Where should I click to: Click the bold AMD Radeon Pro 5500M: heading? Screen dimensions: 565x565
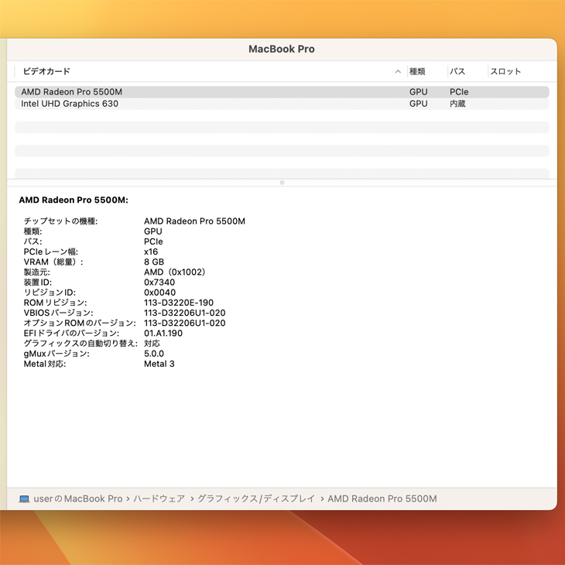point(74,200)
